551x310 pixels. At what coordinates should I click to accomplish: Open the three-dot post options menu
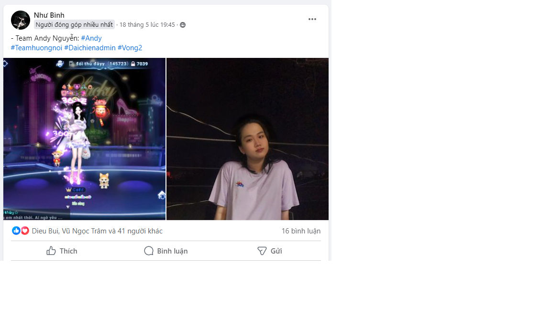click(312, 19)
